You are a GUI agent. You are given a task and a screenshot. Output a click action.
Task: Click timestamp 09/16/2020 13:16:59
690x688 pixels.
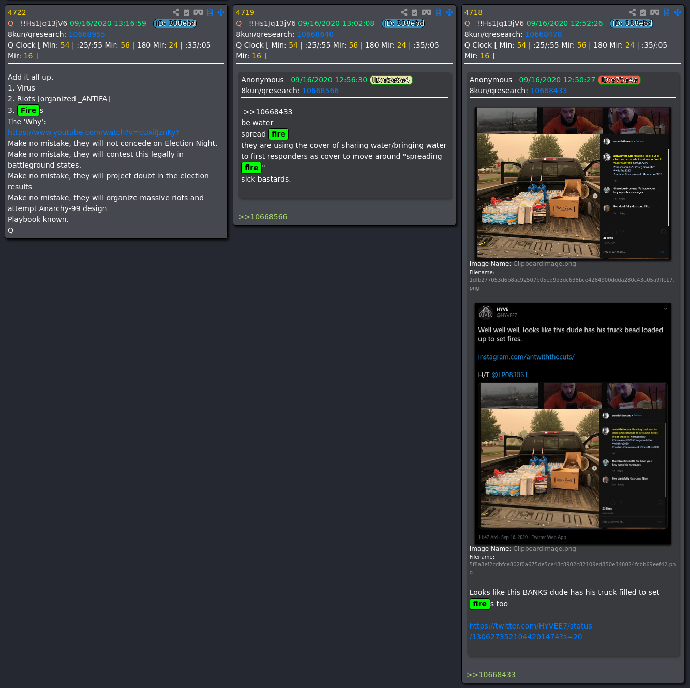pos(108,23)
